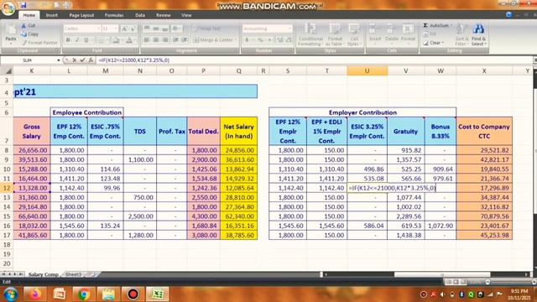Click the Save icon in quick access toolbar

click(x=23, y=5)
